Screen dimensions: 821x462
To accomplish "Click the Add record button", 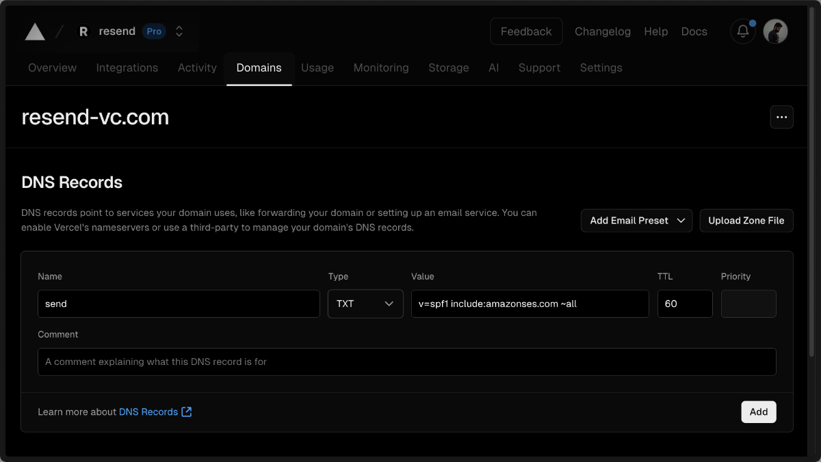I will click(x=759, y=412).
